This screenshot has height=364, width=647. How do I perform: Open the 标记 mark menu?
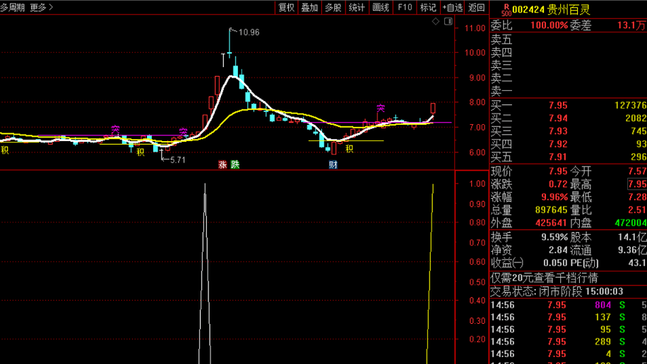click(428, 8)
